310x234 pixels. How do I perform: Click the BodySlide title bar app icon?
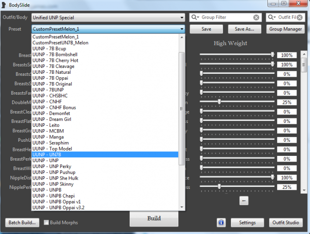pyautogui.click(x=4, y=4)
